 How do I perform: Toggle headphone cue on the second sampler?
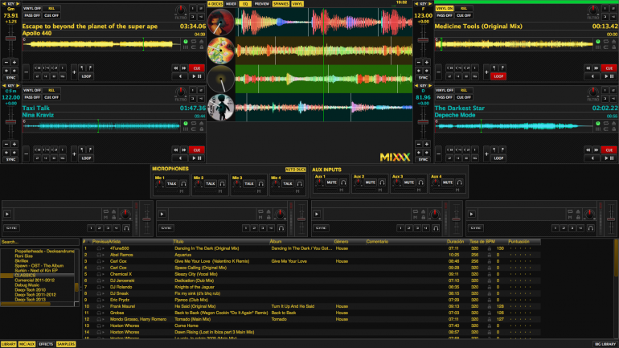[281, 228]
